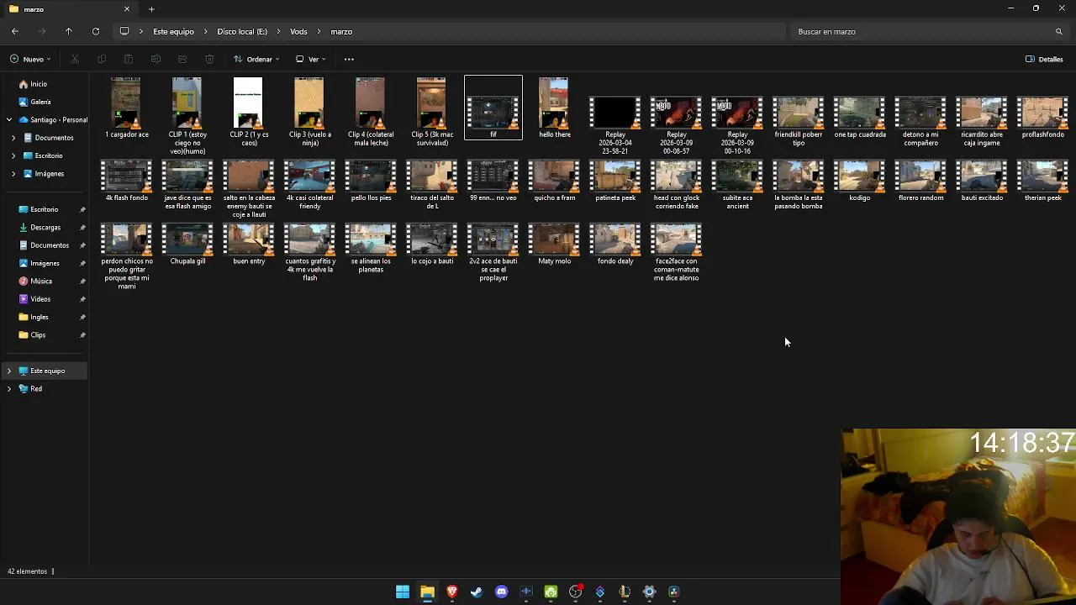Select the 'Maty molo' video
Viewport: 1076px width, 605px height.
555,245
